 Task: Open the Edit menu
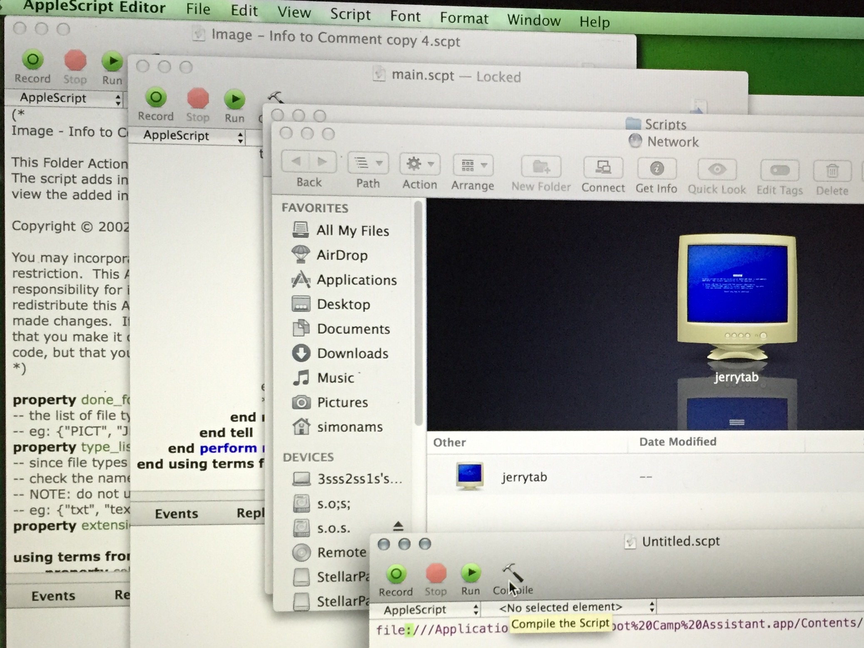(x=244, y=10)
